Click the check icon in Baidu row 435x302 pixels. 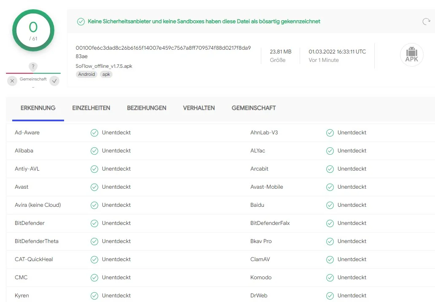pyautogui.click(x=330, y=205)
